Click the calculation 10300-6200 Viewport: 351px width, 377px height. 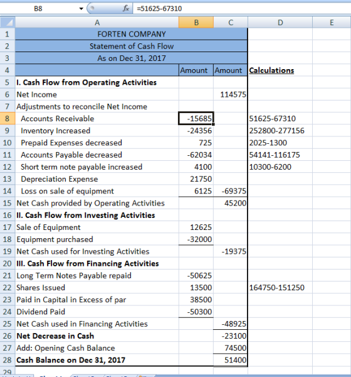click(270, 167)
